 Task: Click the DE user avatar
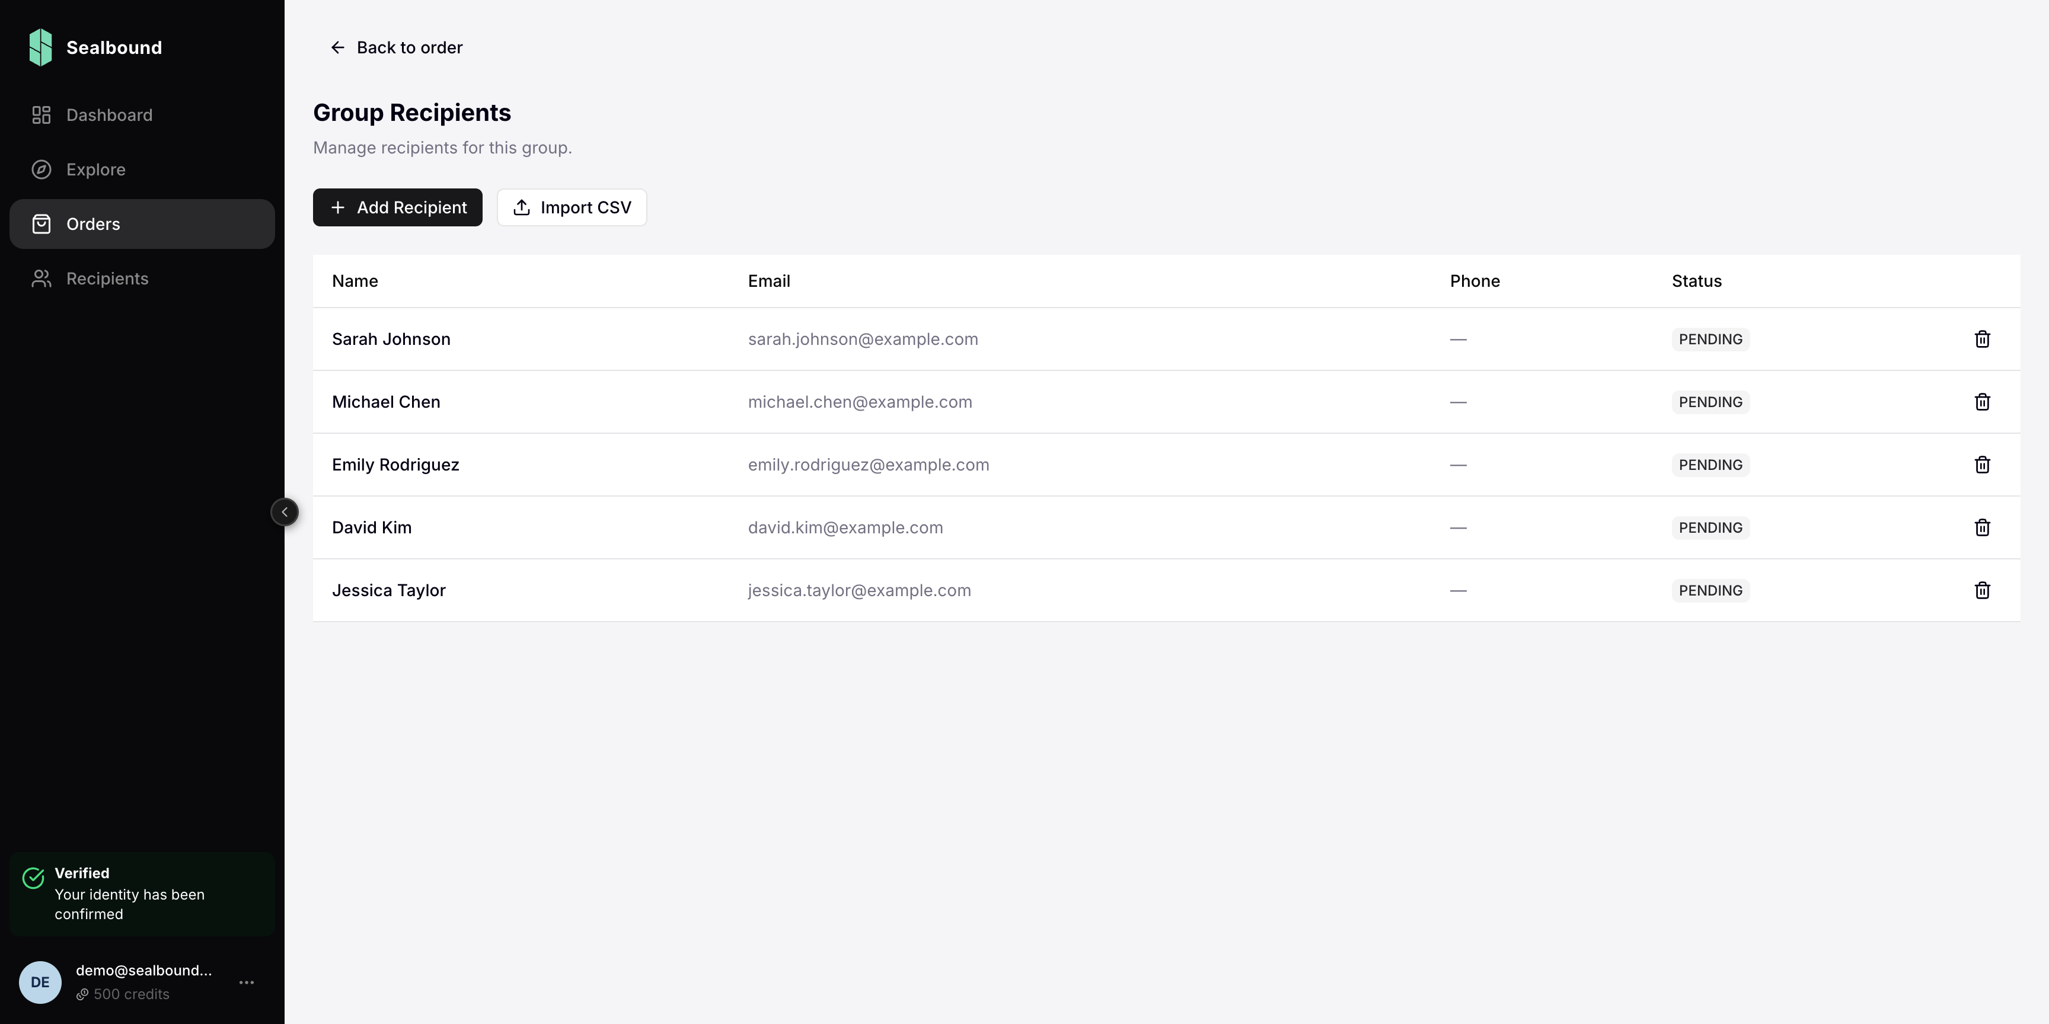coord(40,982)
